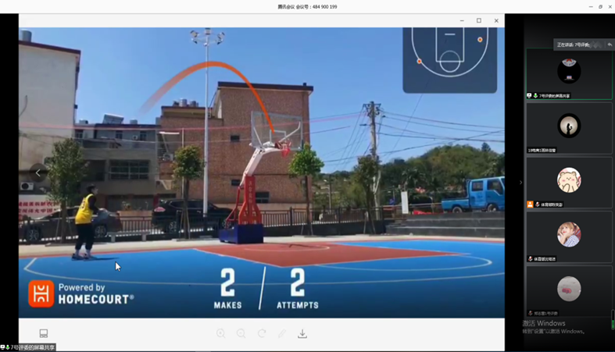Click the zoom out magnifier icon
Image resolution: width=615 pixels, height=352 pixels.
coord(241,333)
